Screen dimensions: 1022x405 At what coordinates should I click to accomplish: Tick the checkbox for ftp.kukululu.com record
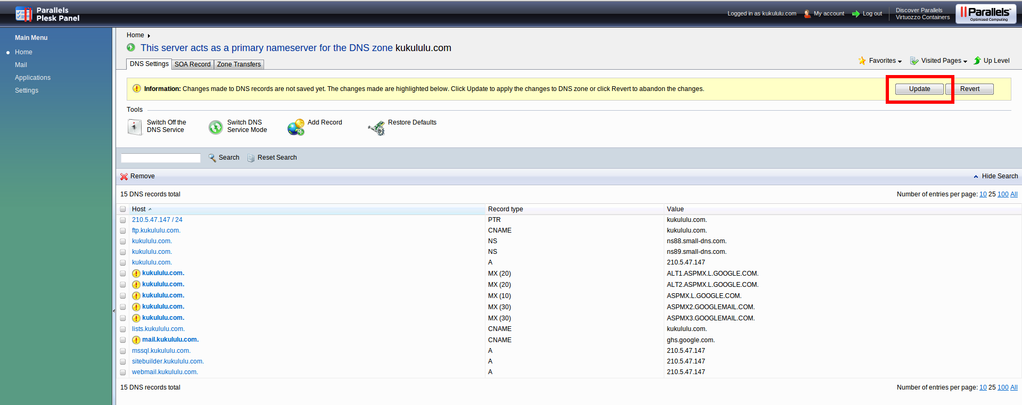coord(123,231)
